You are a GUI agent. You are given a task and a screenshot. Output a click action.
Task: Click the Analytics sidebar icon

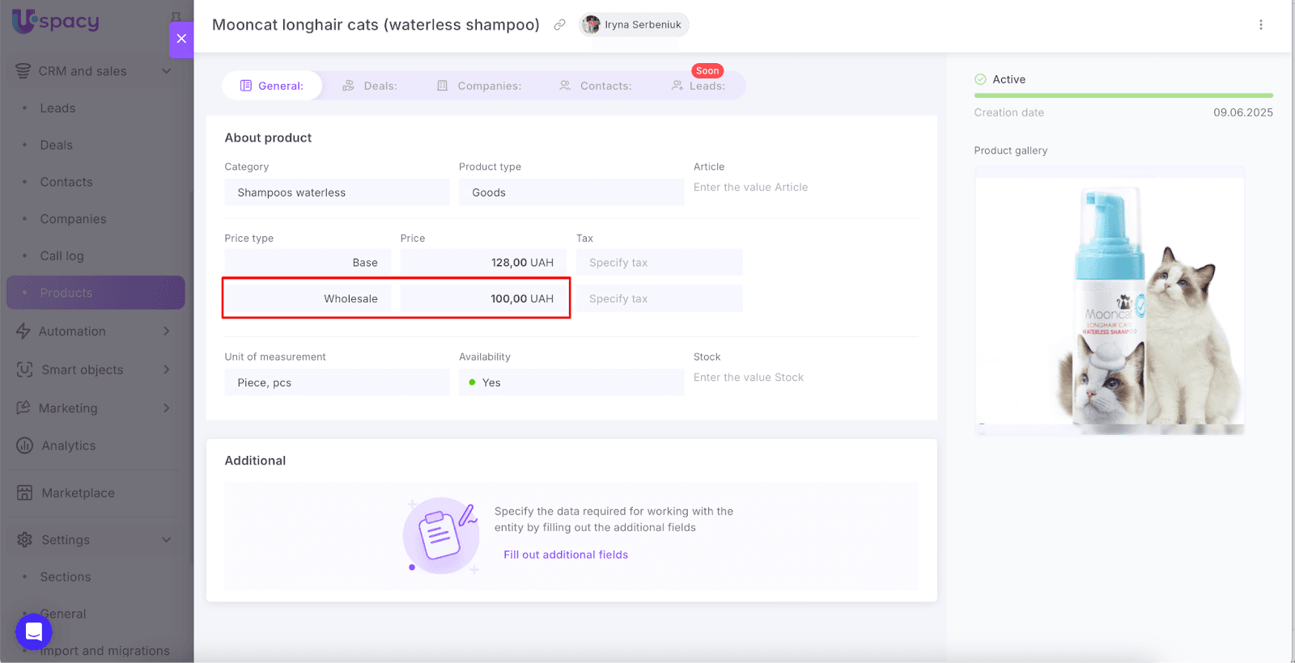pyautogui.click(x=24, y=446)
